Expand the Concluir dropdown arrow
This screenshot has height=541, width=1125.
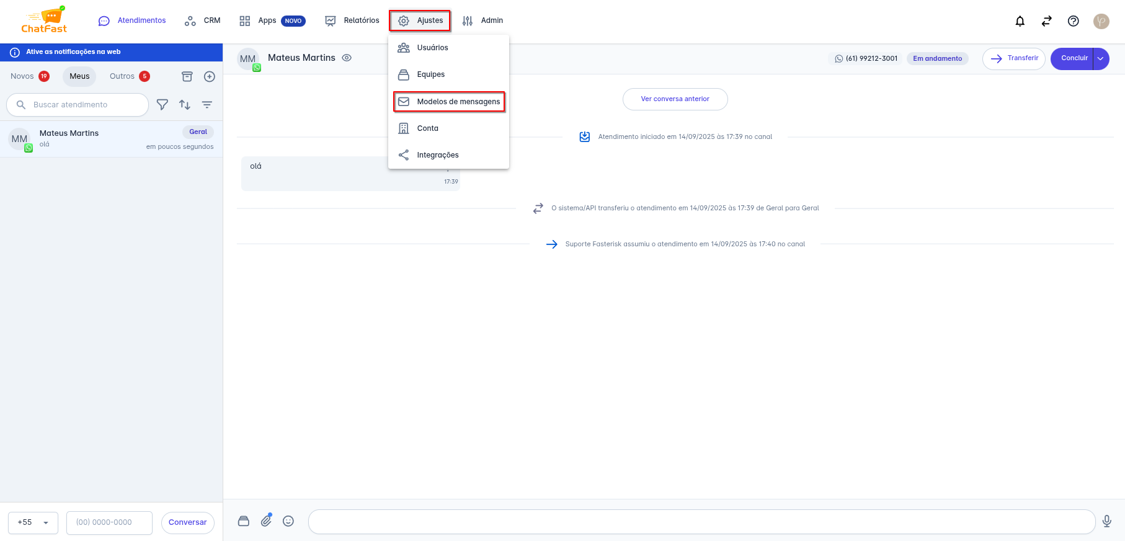click(1101, 58)
